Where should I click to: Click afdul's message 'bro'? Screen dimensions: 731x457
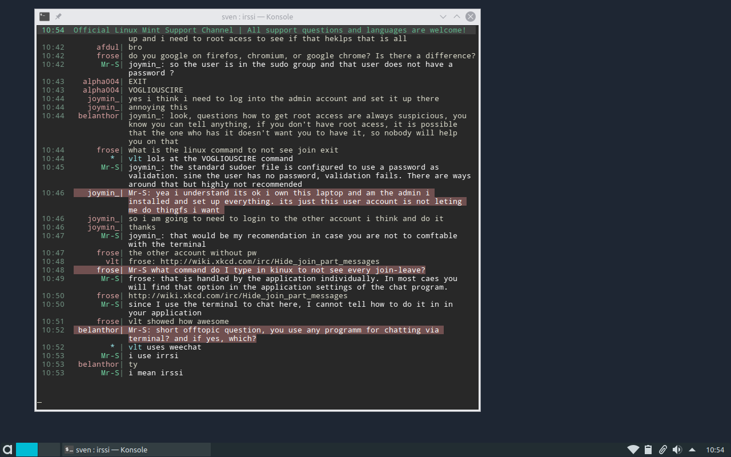135,47
